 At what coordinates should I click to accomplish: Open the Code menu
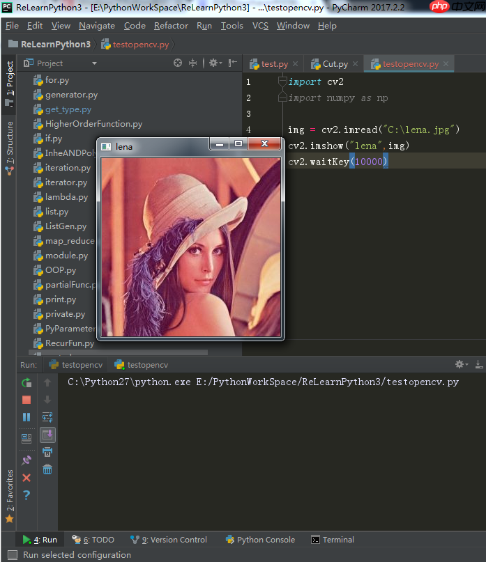(135, 26)
